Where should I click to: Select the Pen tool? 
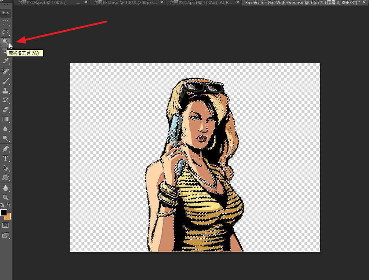click(x=6, y=148)
